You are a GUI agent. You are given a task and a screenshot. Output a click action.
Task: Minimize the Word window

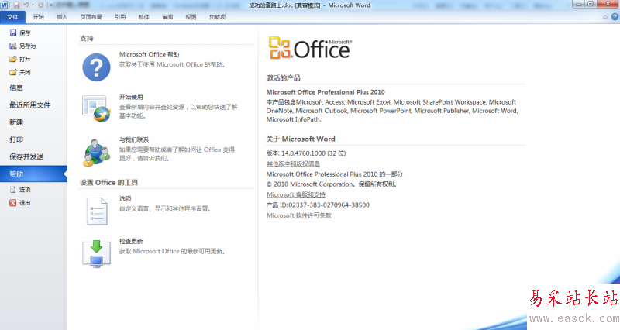578,4
